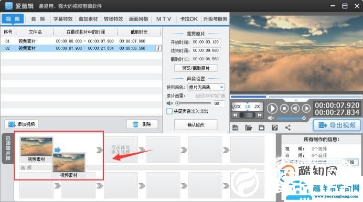Open the 卡拉OK tab
The width and height of the screenshot is (363, 202).
pos(189,19)
